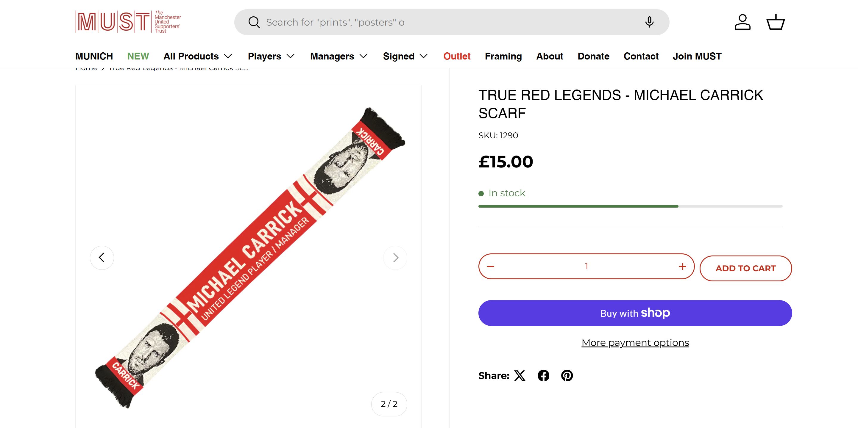Click the MUST logo
The height and width of the screenshot is (428, 858).
pos(128,22)
